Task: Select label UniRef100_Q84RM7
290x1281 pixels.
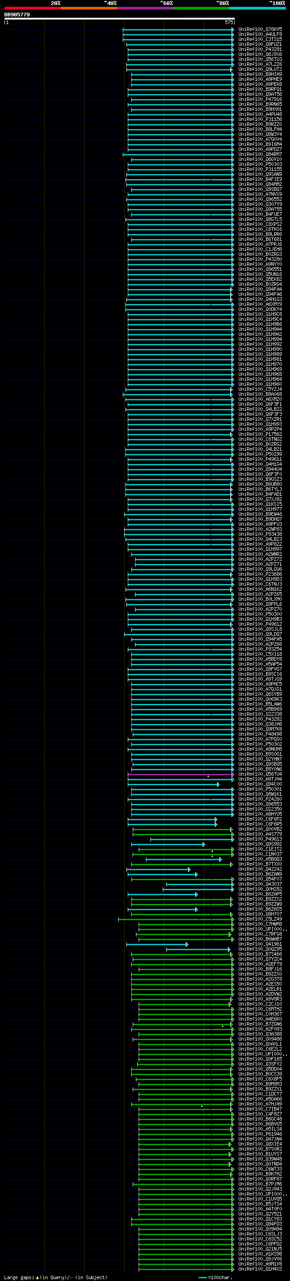Action: pos(260,154)
